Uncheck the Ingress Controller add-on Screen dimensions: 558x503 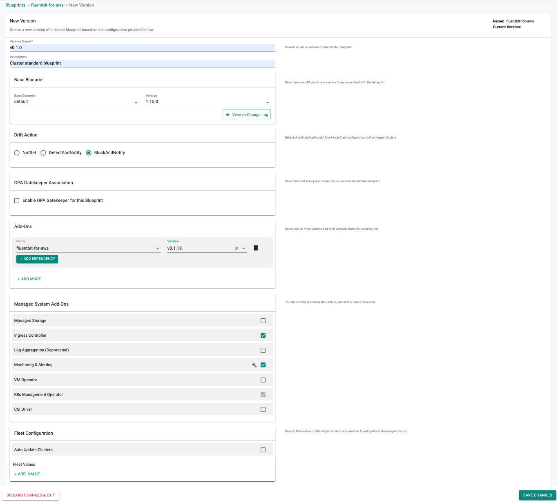tap(263, 335)
